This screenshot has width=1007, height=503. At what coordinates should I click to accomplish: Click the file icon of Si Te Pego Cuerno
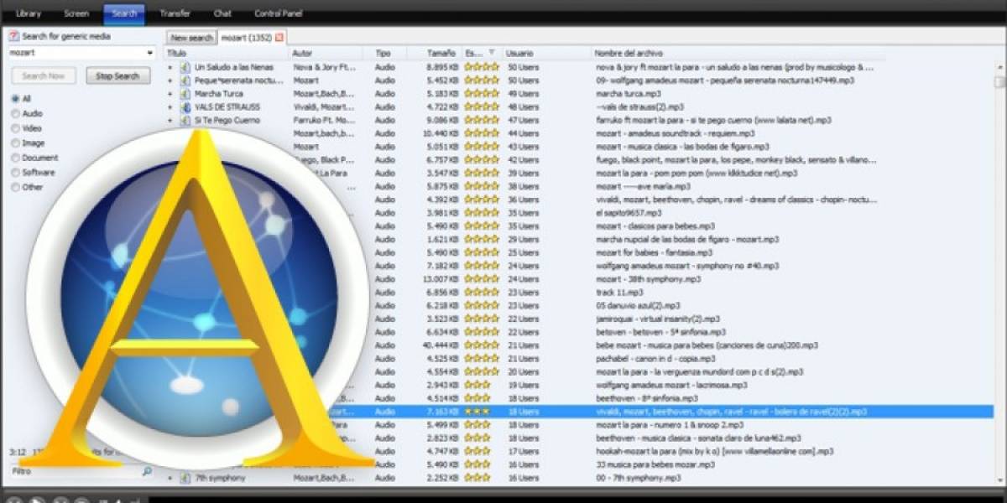pos(185,121)
